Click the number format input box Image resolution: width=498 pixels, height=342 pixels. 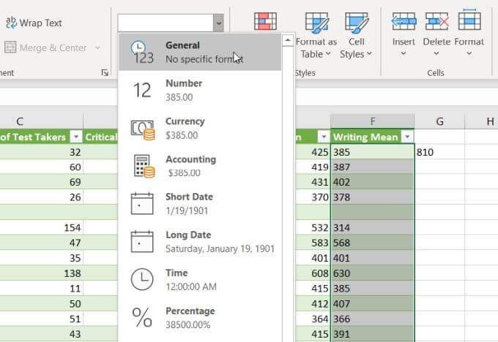click(165, 23)
